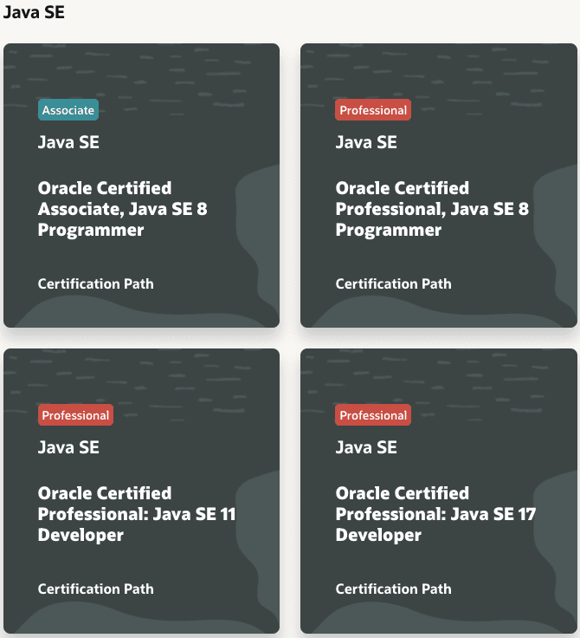Select wave graphic at bottom of Associate card
This screenshot has width=580, height=638.
(139, 314)
